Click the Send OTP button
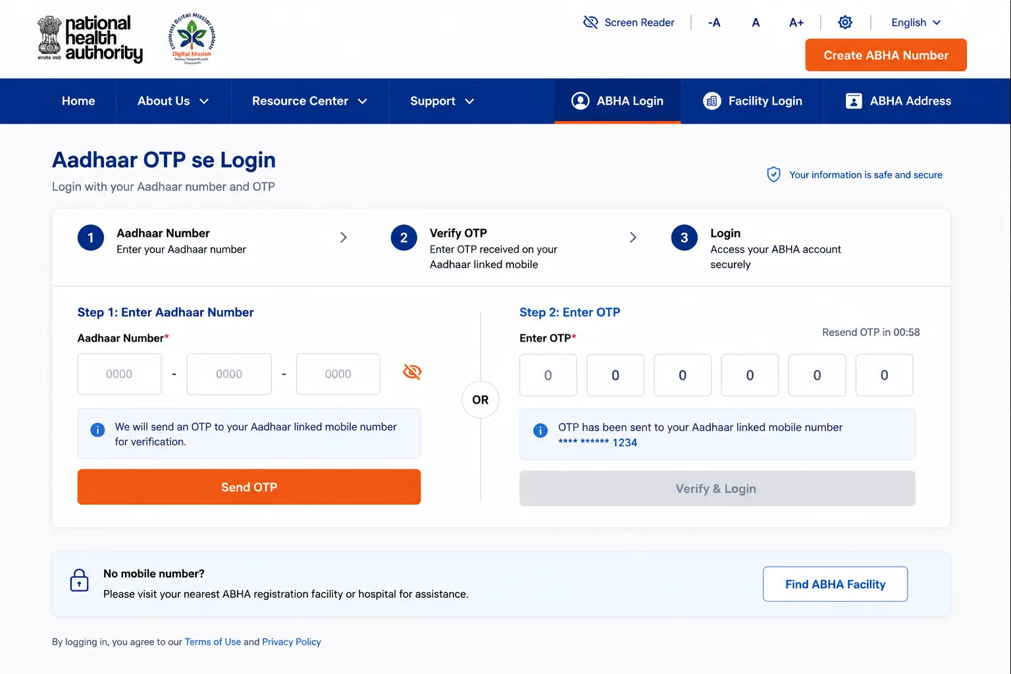The image size is (1011, 674). [x=249, y=487]
